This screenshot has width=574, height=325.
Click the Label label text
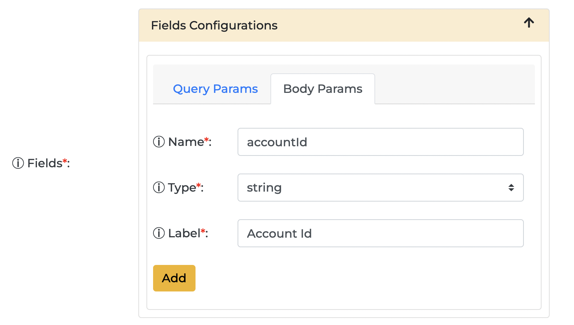[184, 233]
